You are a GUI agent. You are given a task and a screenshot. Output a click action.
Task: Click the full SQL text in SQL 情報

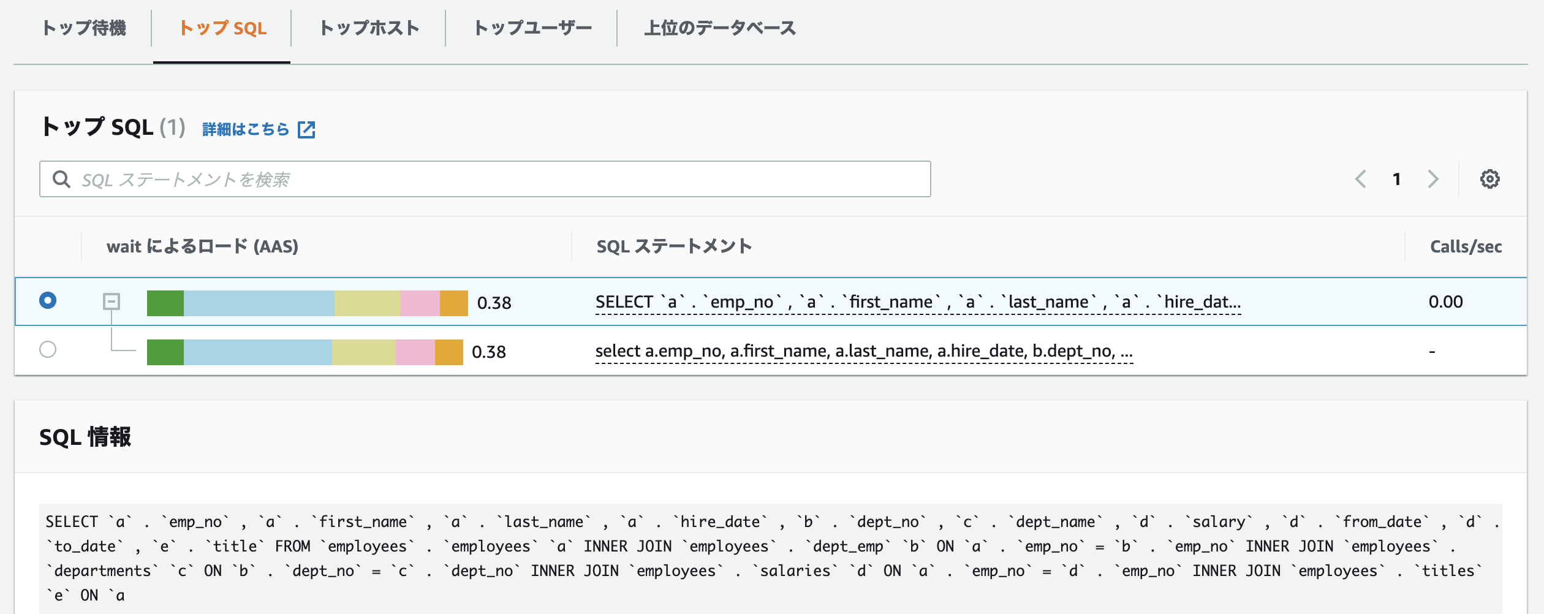point(771,558)
